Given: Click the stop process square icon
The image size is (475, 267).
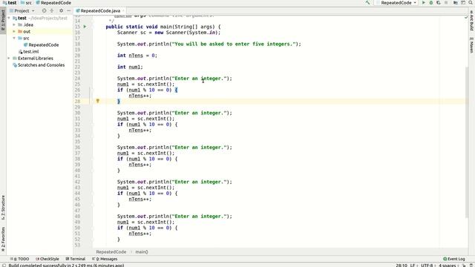Looking at the screenshot, I should [x=446, y=3].
